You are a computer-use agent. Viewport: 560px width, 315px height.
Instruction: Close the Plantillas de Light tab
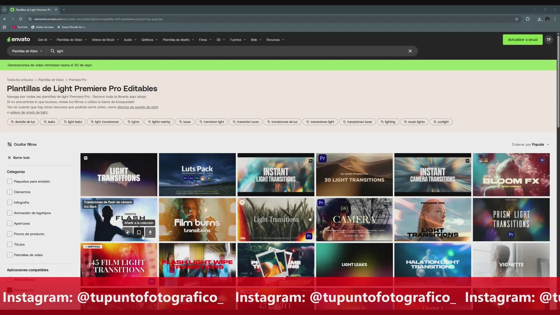[56, 10]
